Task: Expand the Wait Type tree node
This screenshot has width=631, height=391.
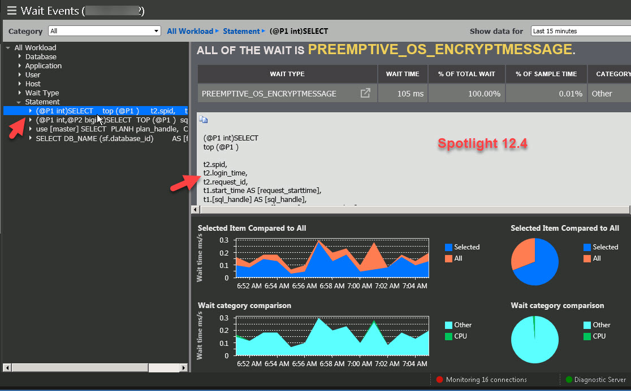Action: [x=20, y=93]
